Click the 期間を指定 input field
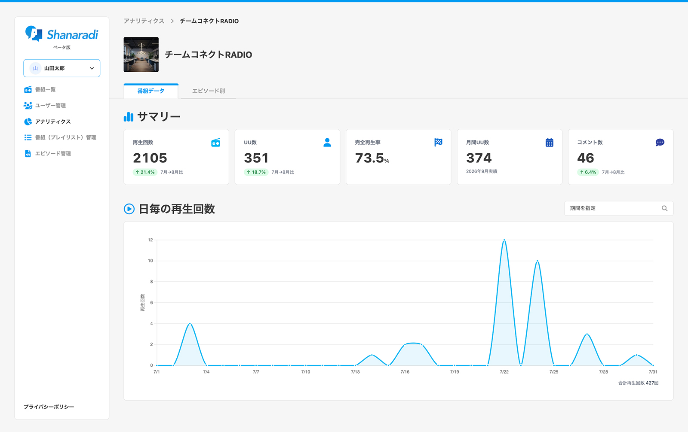This screenshot has width=688, height=432. [x=619, y=208]
